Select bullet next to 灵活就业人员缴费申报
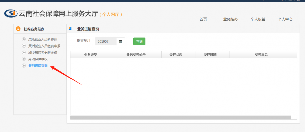The image size is (305, 132). (x=24, y=46)
